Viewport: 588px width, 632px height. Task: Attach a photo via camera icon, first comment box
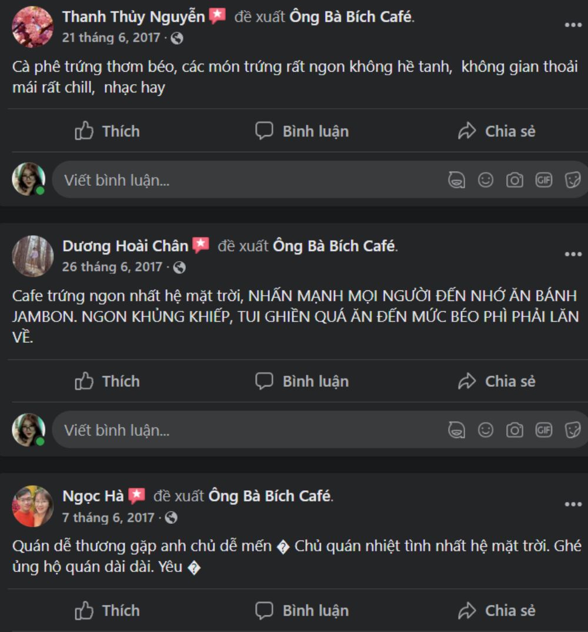[514, 180]
